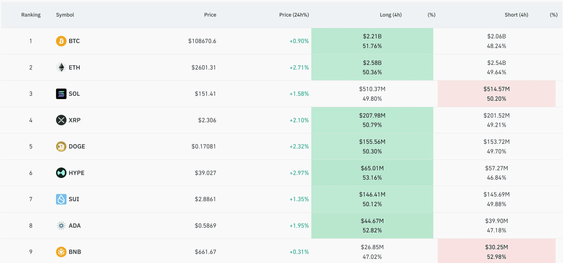Select DOGE price $0.17081
Screen dimensions: 563x263
(x=204, y=147)
